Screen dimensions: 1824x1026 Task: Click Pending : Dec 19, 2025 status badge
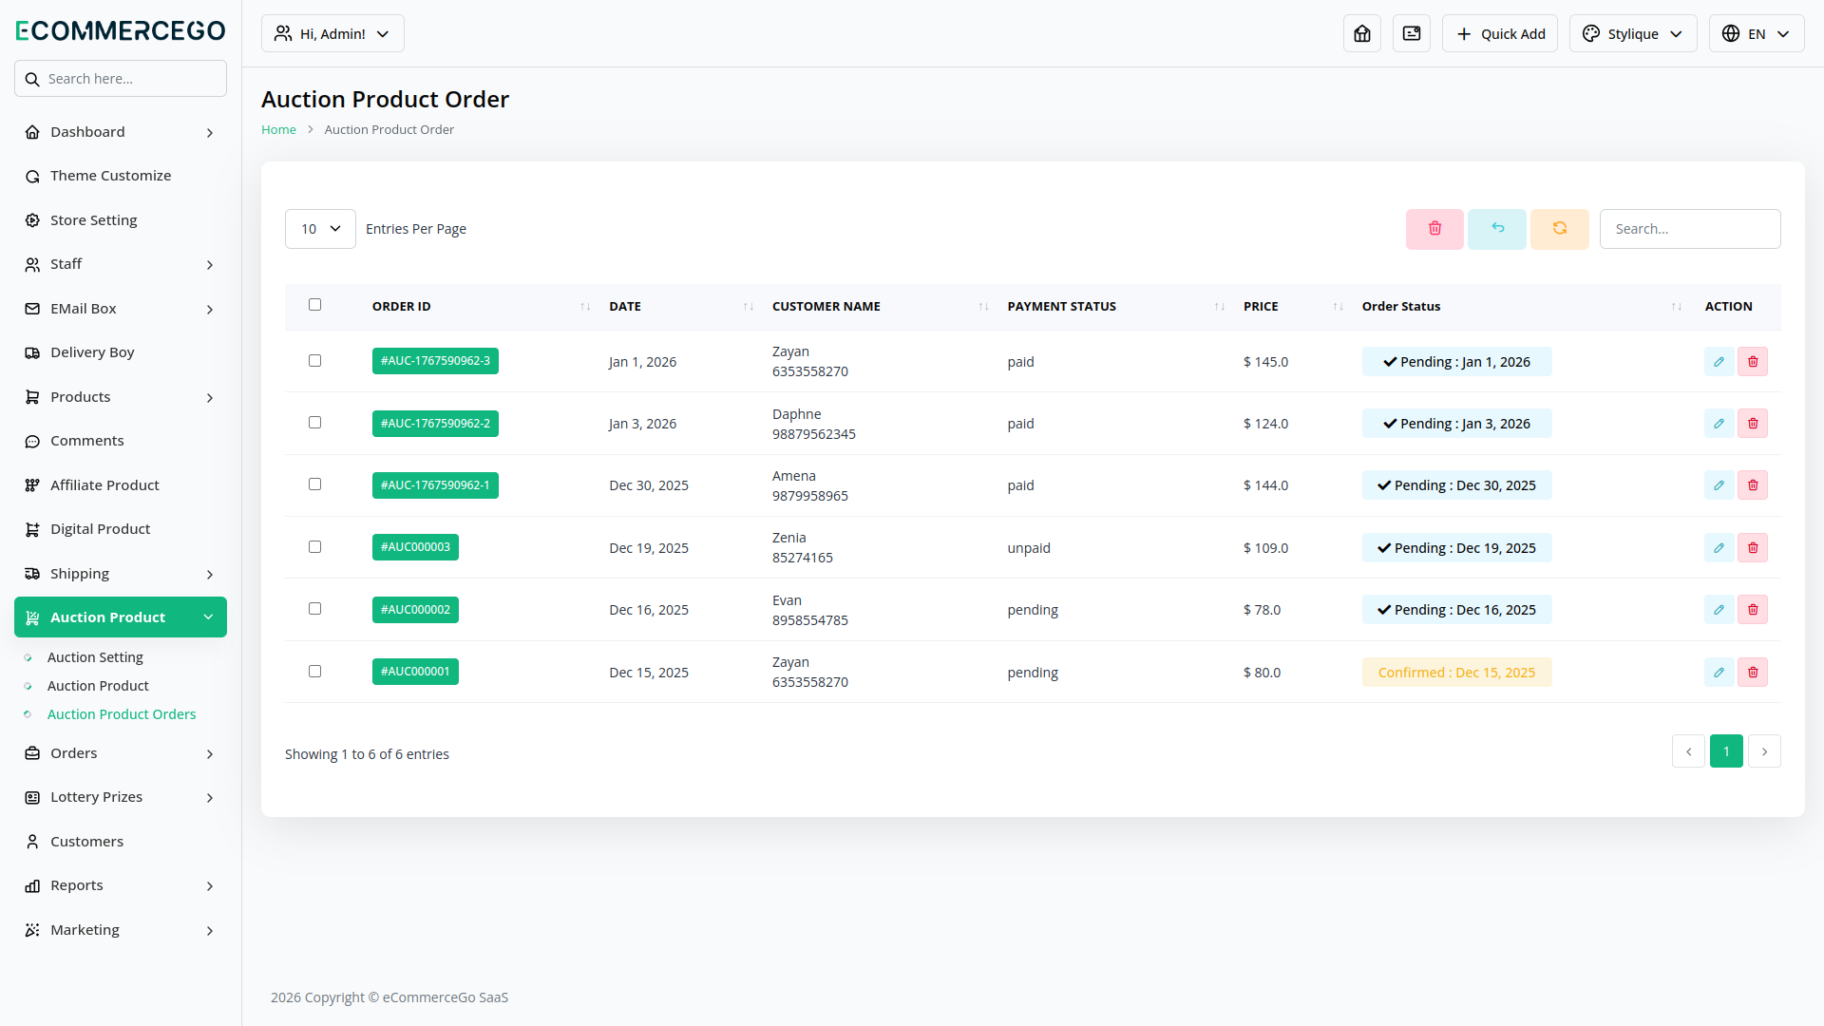click(1456, 548)
